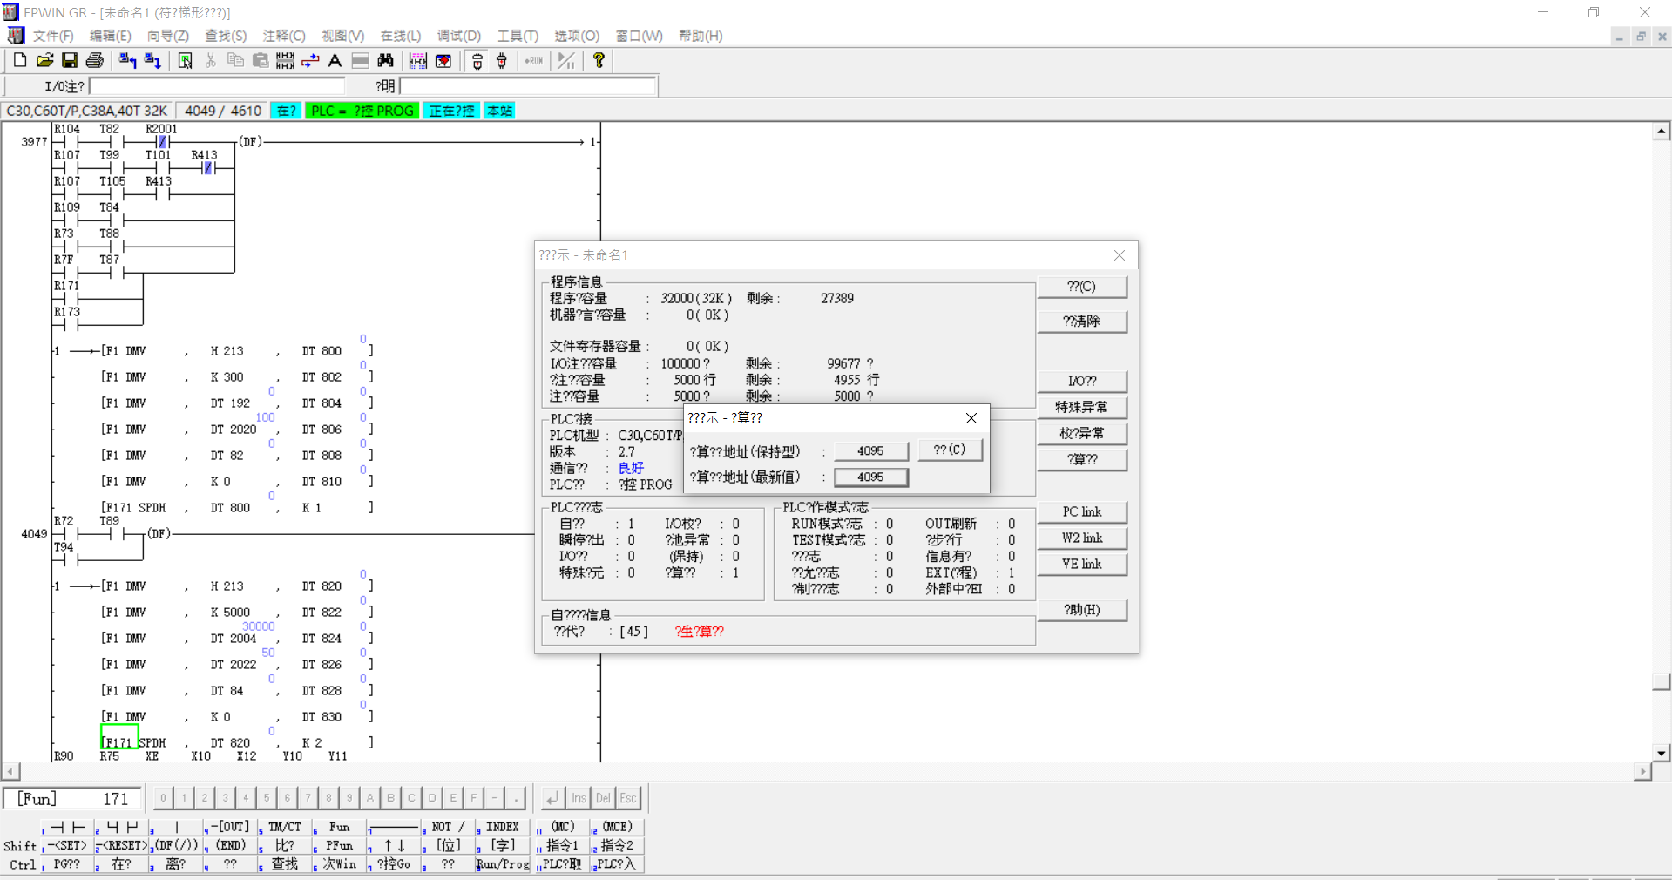
Task: Click the horizontal scrollbar right arrow
Action: point(1642,771)
